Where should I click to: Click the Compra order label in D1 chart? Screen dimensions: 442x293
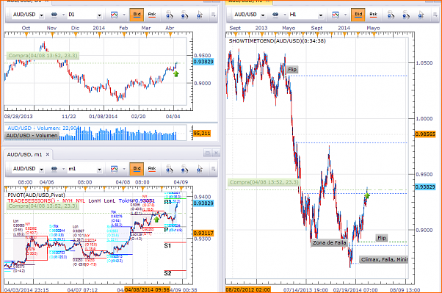coord(43,56)
